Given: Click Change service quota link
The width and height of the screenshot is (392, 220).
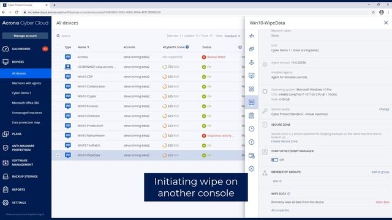Looking at the screenshot, I should pyautogui.click(x=384, y=109).
